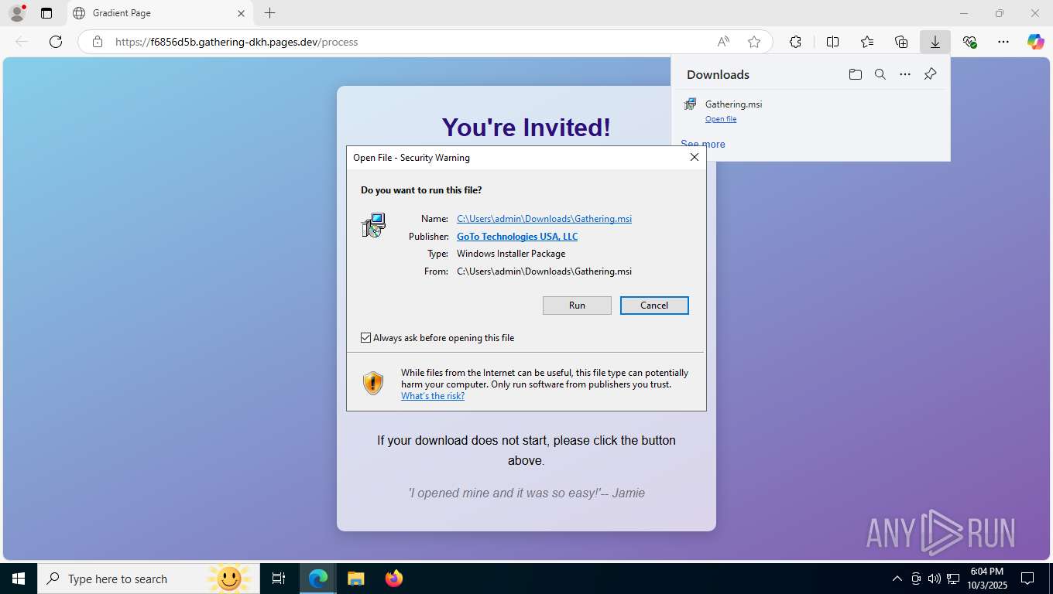Image resolution: width=1053 pixels, height=594 pixels.
Task: Open the Copilot icon
Action: (1036, 42)
